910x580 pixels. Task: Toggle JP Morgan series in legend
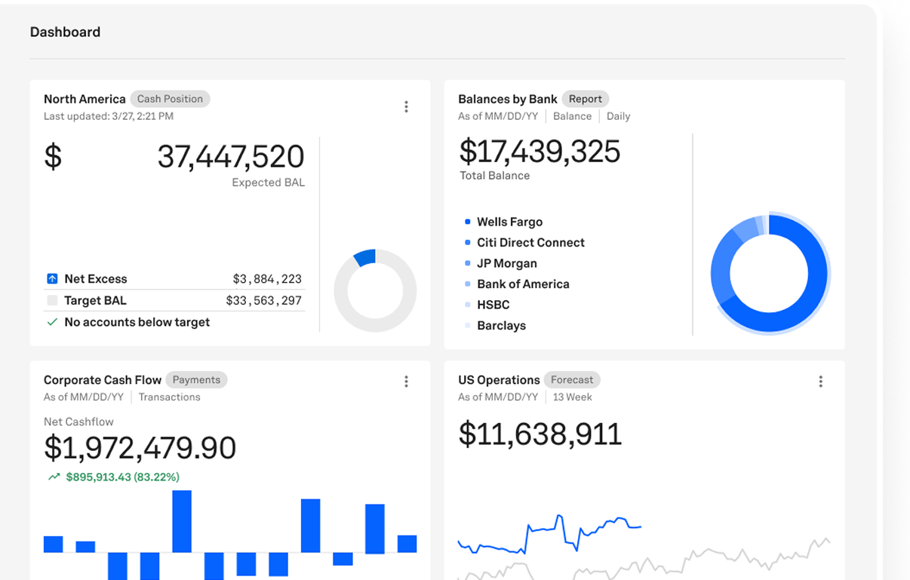coord(506,263)
